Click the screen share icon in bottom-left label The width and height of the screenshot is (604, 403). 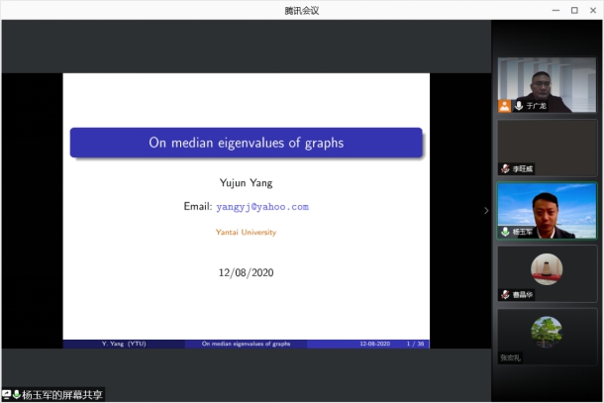(7, 394)
